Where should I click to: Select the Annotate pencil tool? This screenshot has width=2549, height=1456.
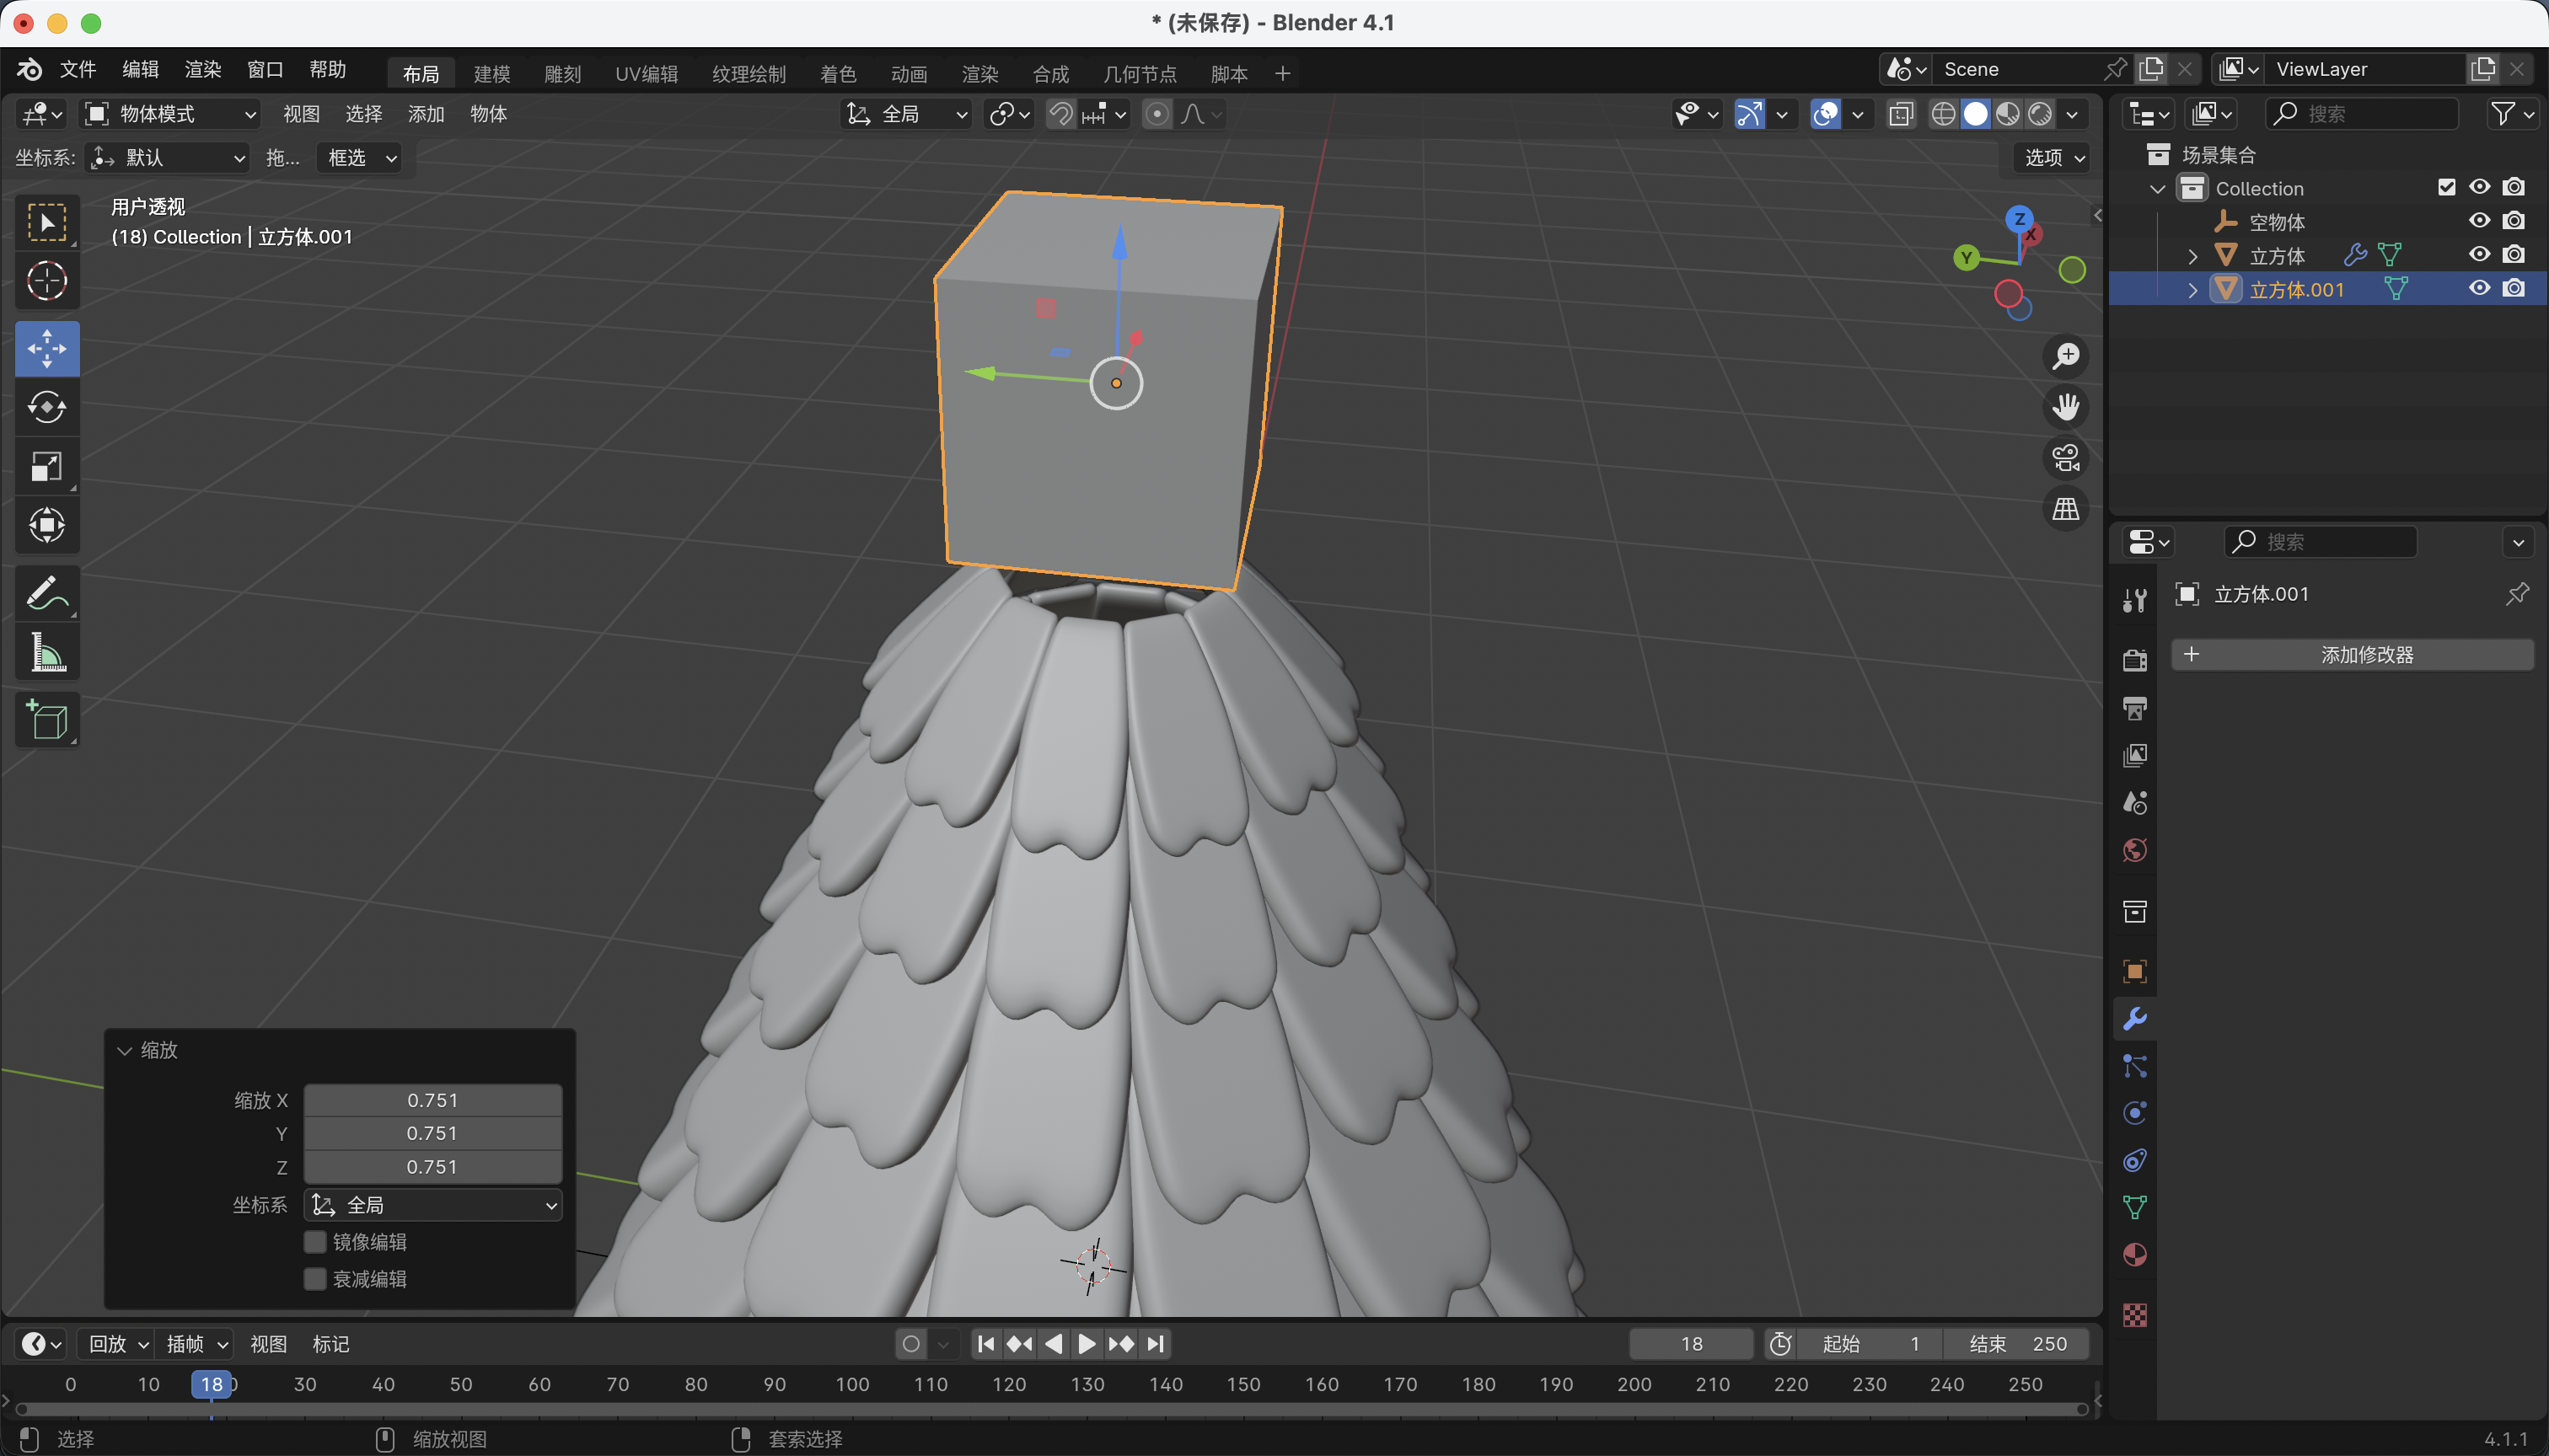tap(47, 594)
